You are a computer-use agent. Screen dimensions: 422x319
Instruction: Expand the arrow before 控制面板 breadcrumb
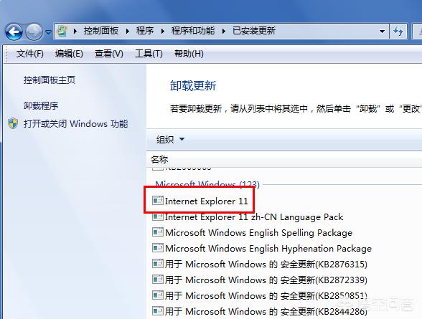coord(75,31)
